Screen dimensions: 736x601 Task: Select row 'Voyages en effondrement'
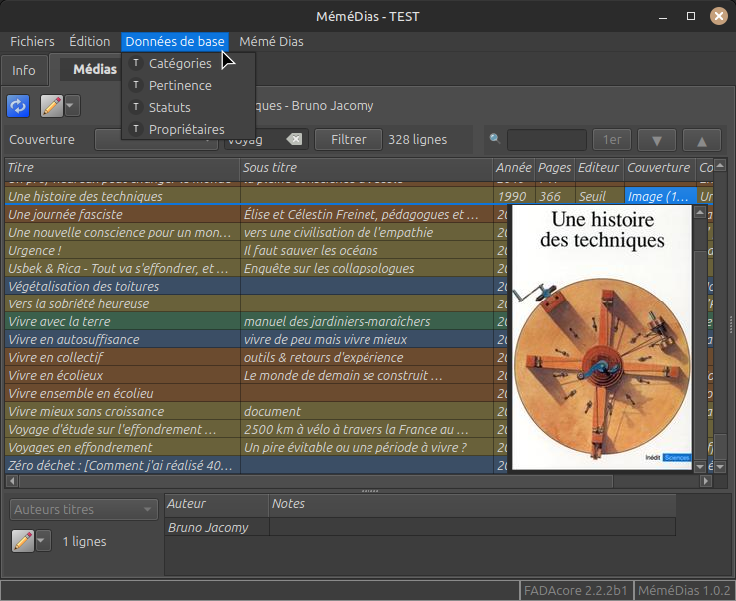pos(257,447)
